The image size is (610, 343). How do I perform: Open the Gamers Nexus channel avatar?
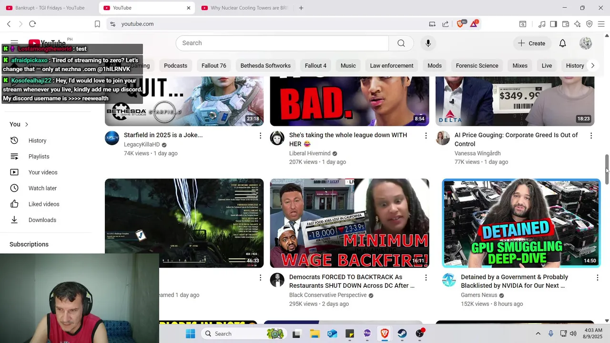click(x=449, y=280)
